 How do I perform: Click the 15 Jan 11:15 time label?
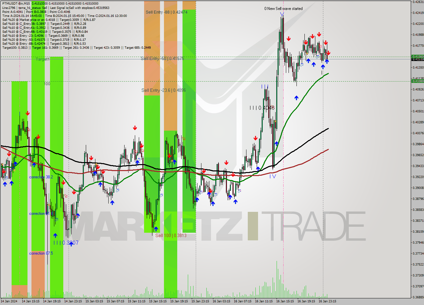pyautogui.click(x=136, y=301)
